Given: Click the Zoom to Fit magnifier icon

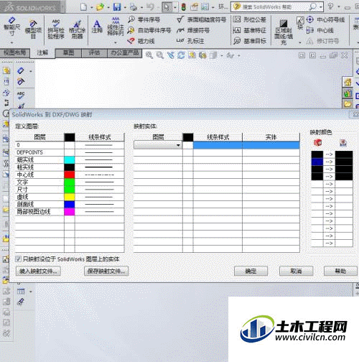Looking at the screenshot, I should coord(149,55).
